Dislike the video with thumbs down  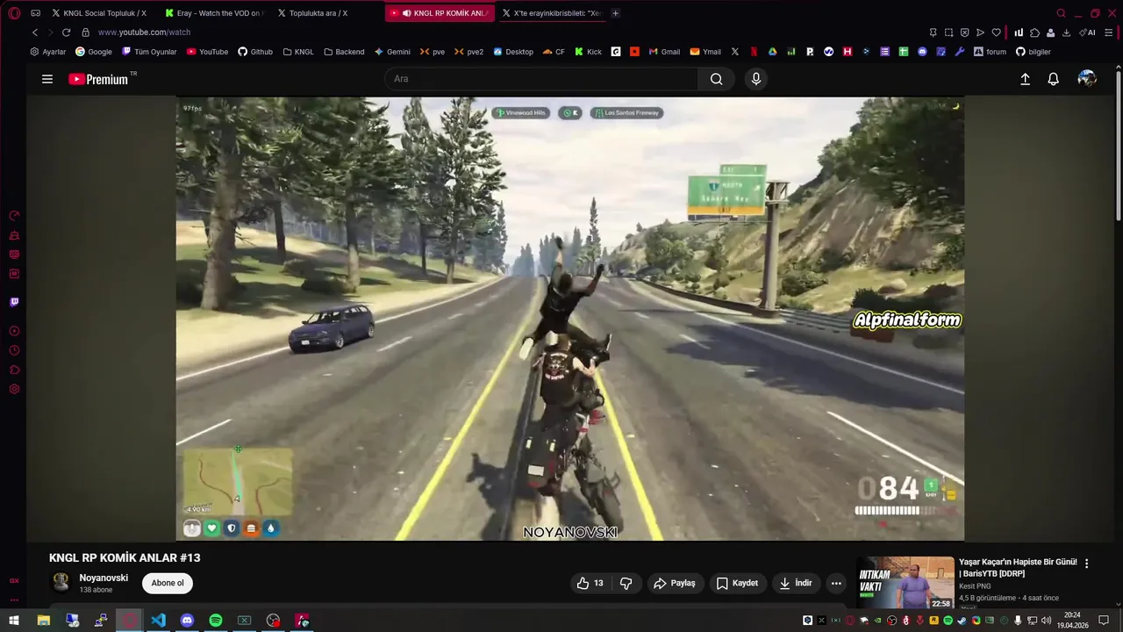(626, 583)
